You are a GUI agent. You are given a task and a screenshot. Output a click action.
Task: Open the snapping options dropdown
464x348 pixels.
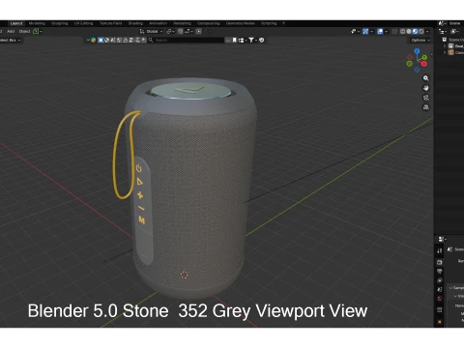(188, 31)
